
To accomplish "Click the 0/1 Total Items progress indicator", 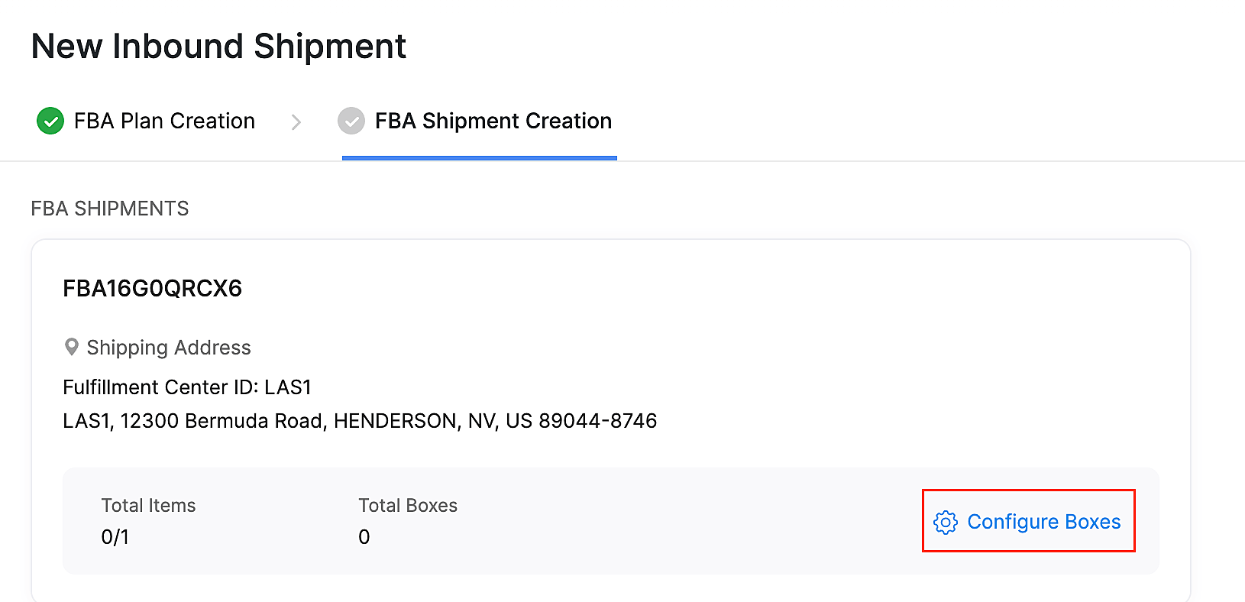I will point(115,536).
